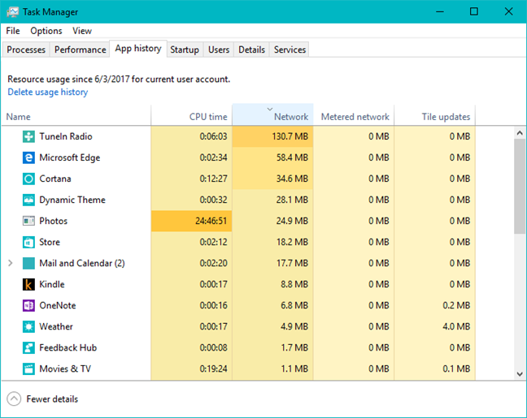The height and width of the screenshot is (418, 527).
Task: Open the View menu
Action: point(82,31)
